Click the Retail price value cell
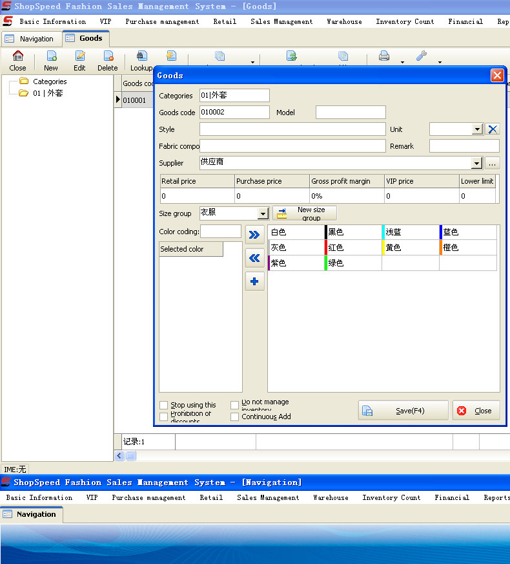The image size is (510, 564). coord(198,197)
